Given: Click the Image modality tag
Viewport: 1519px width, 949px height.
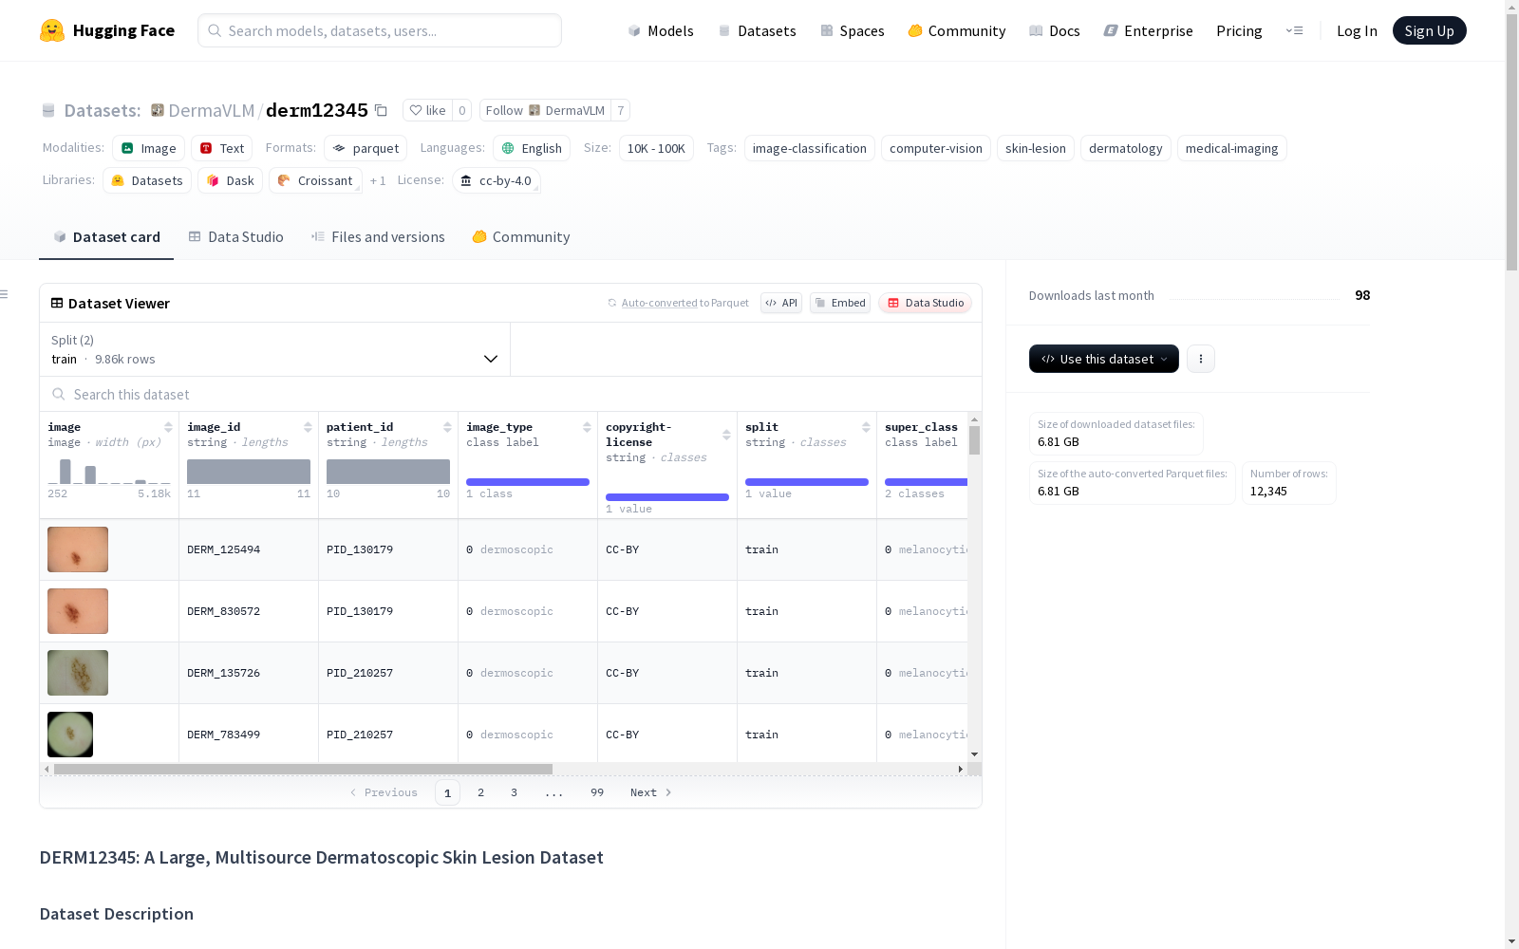Looking at the screenshot, I should coord(149,148).
